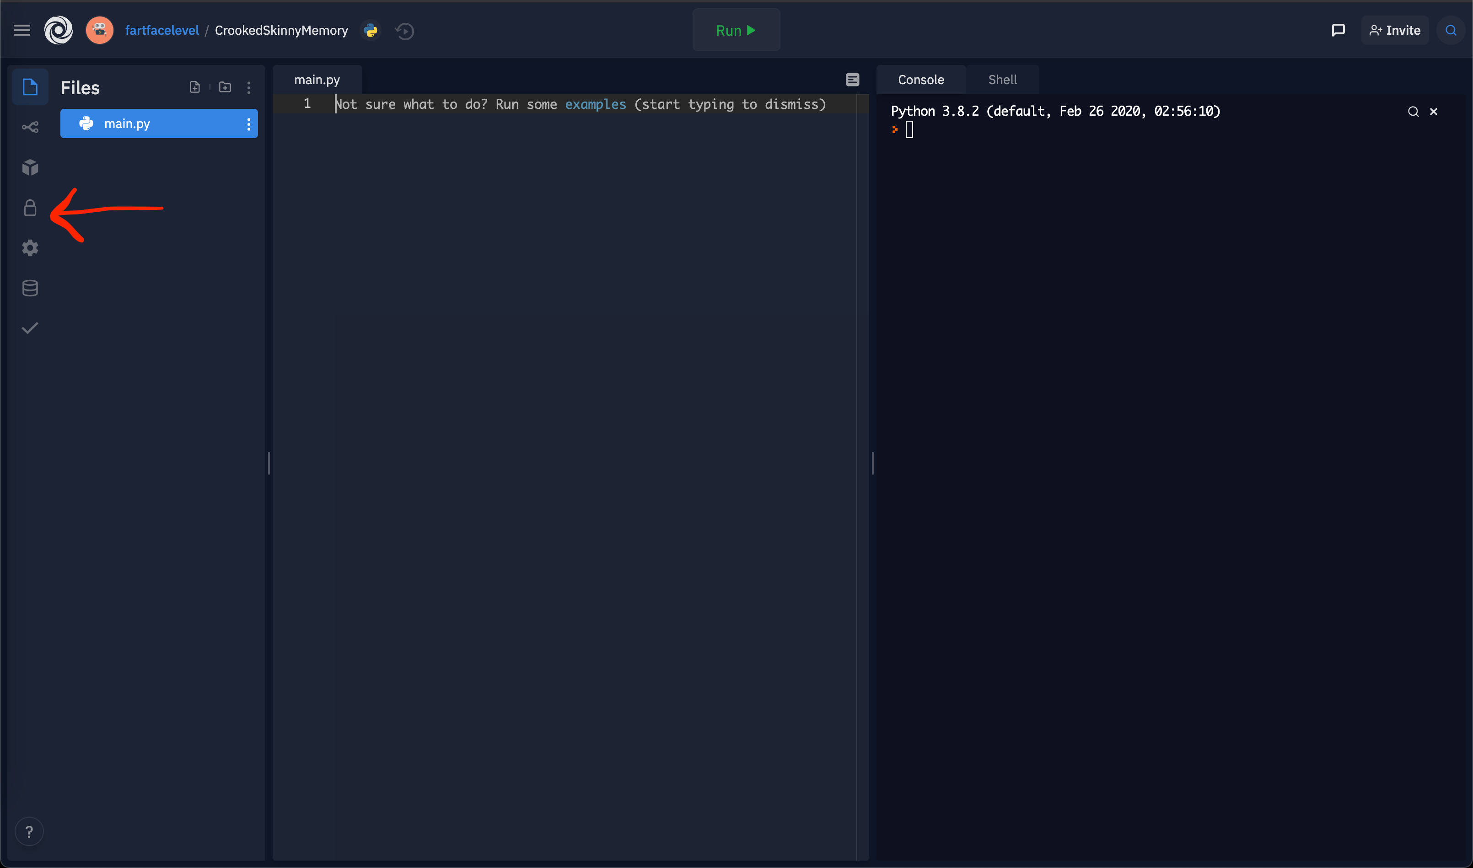Open the Settings gear icon
1473x868 pixels.
30,248
